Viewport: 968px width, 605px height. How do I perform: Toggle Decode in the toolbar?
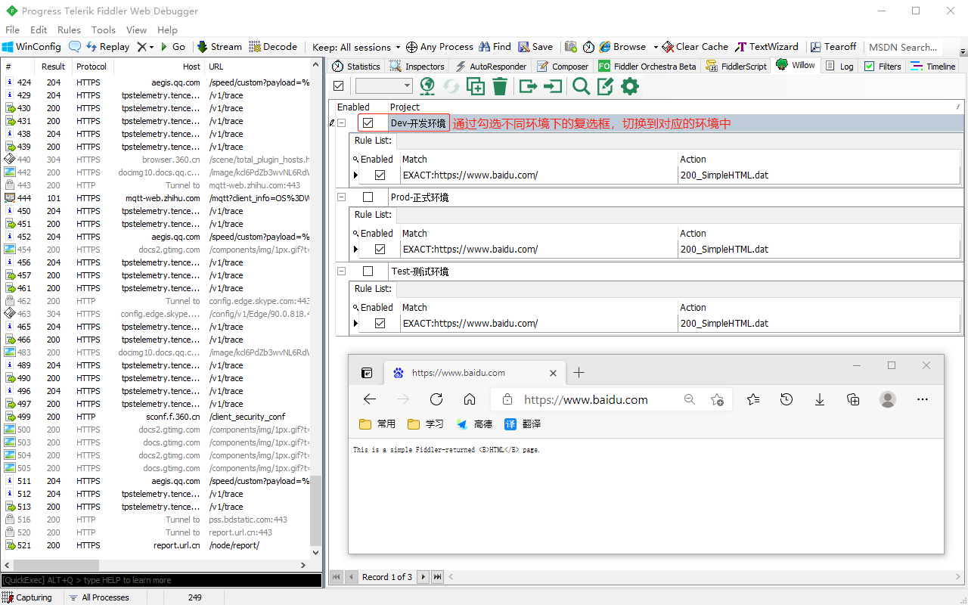(273, 47)
